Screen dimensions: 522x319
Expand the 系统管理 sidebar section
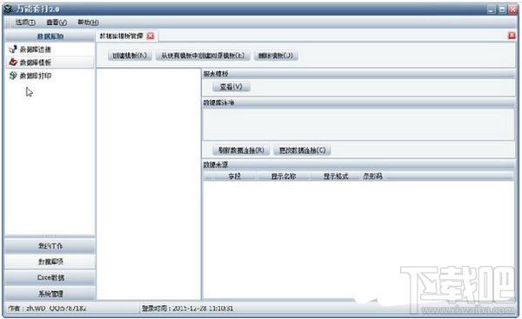(50, 294)
